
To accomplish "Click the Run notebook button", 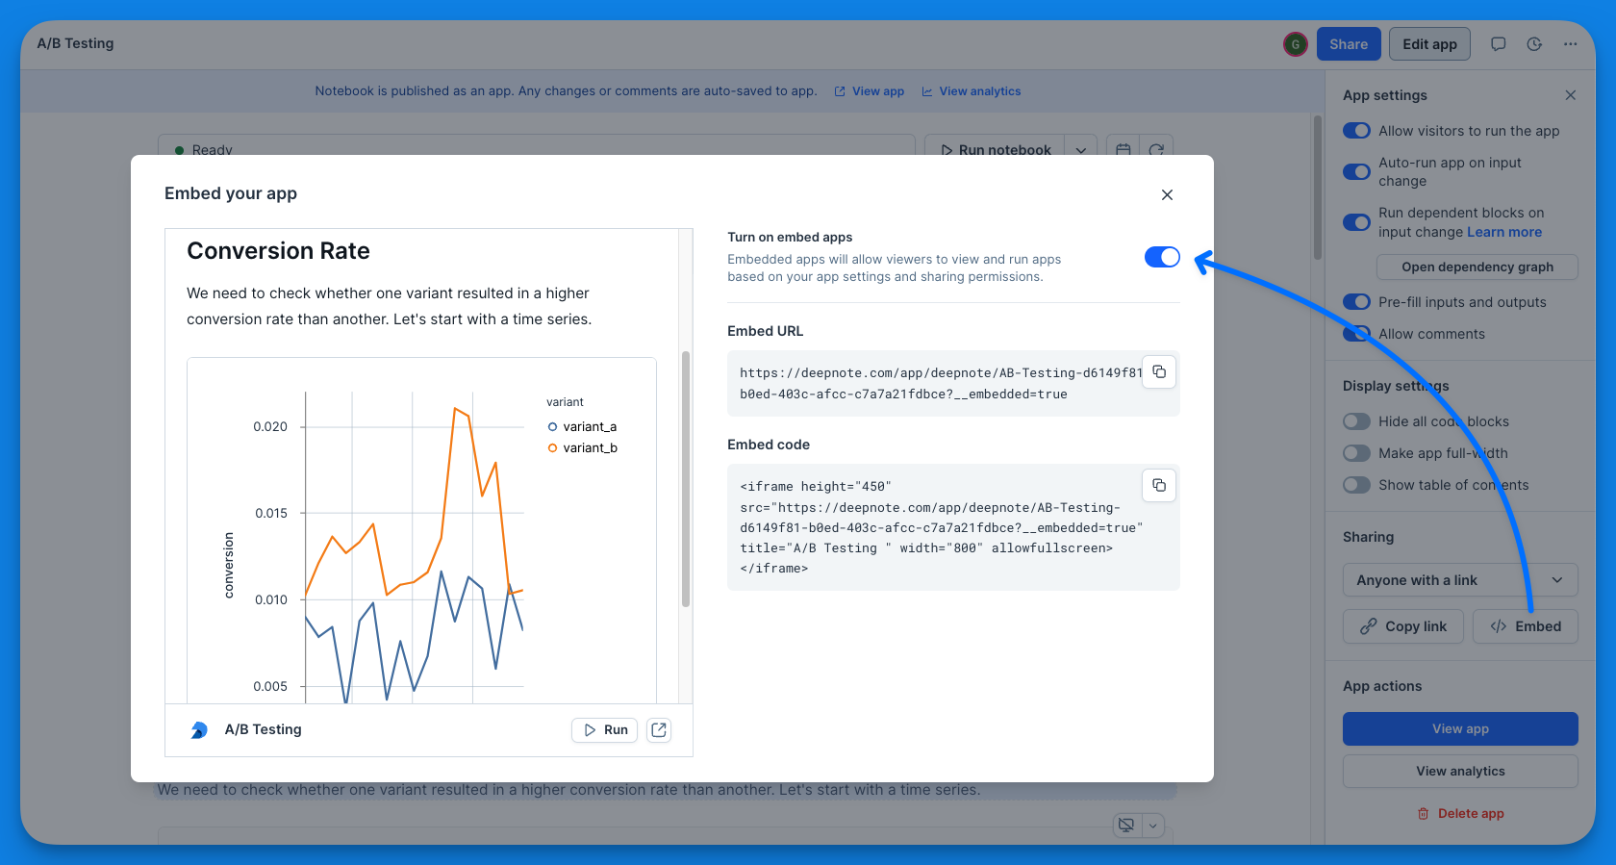I will coord(996,146).
